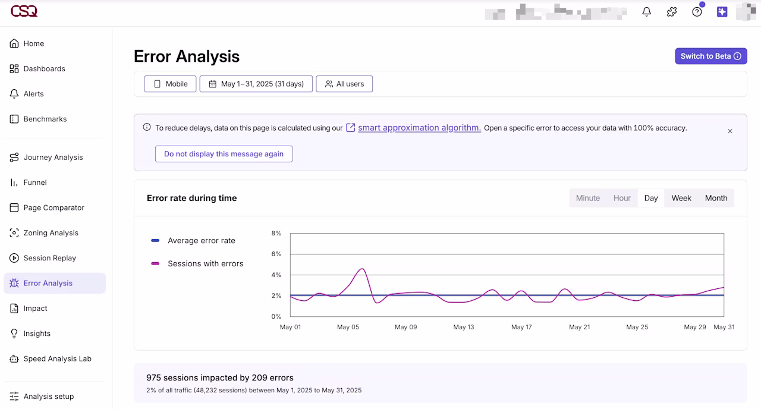The height and width of the screenshot is (409, 761).
Task: Click the info icon in the approximation notice
Action: click(x=147, y=127)
